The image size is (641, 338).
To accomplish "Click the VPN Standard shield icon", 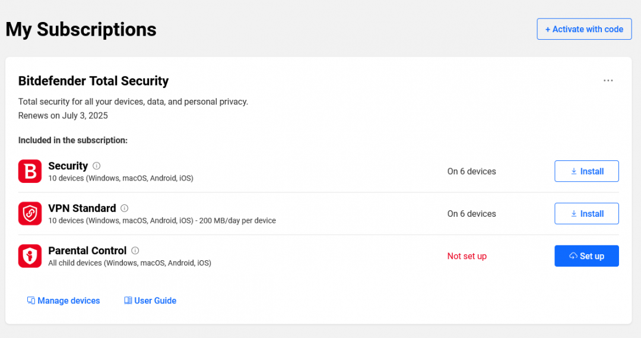I will pos(30,214).
